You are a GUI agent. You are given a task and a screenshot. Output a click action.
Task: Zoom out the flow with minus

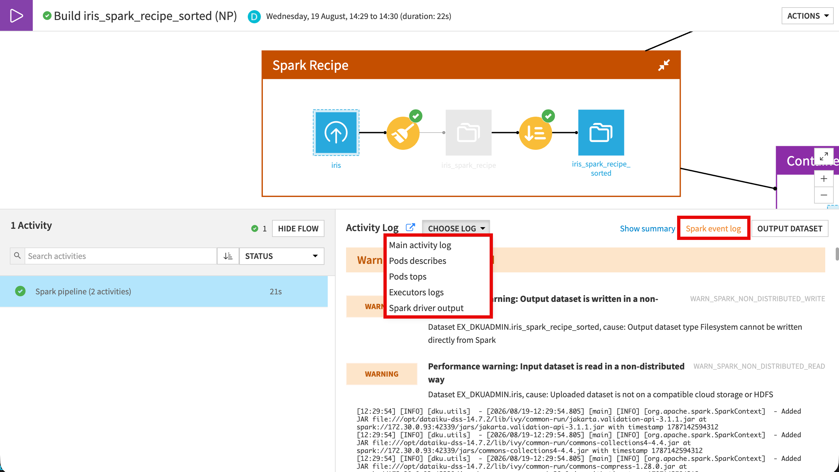(824, 195)
